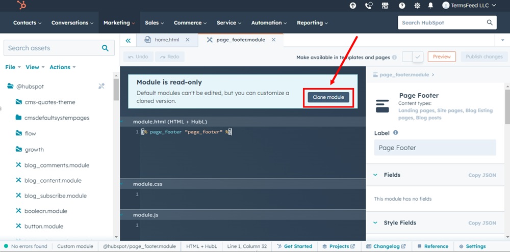Open the Service menu
510x252 pixels.
click(x=229, y=23)
